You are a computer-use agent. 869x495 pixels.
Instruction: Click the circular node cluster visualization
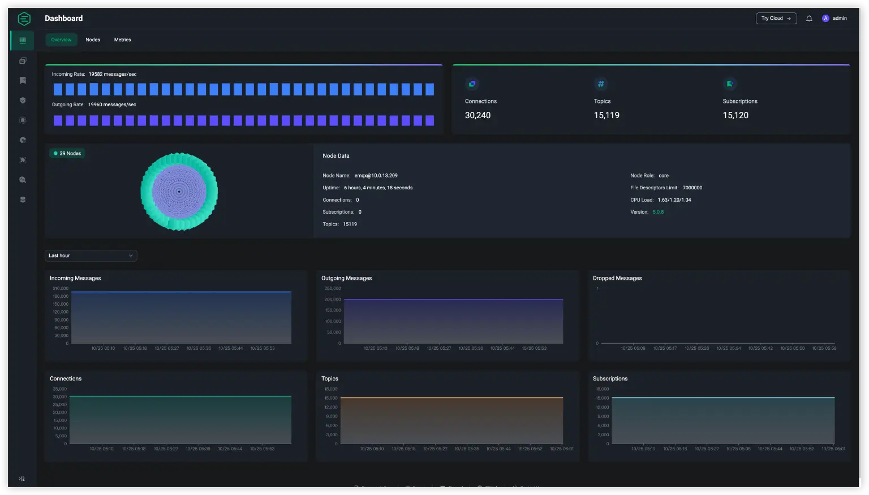coord(179,192)
